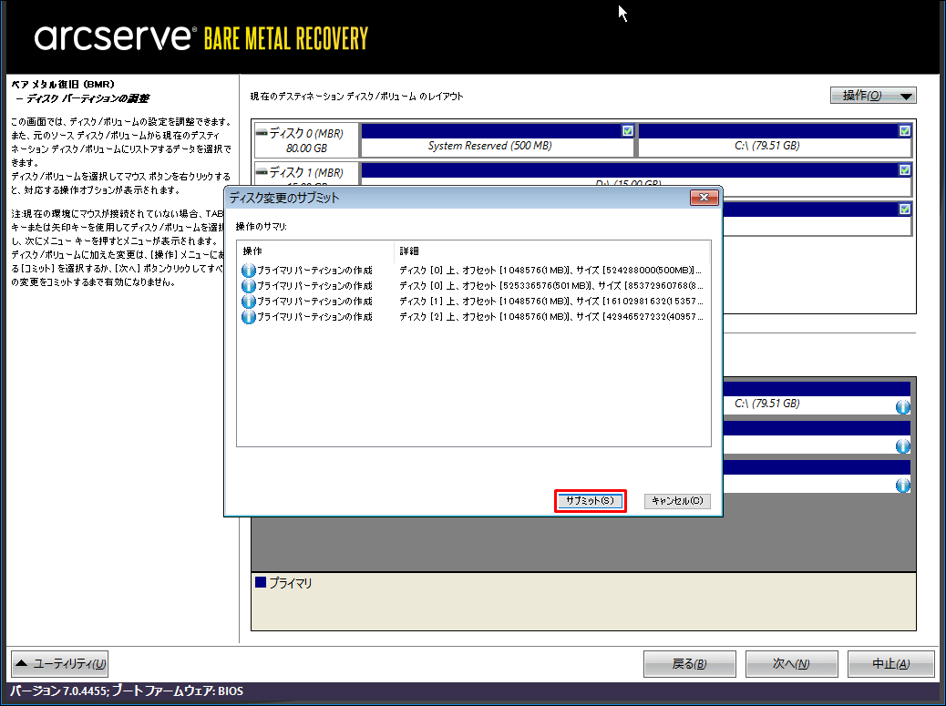
Task: Select the info icon on the ディスク [0] 501MB offset row
Action: (x=249, y=286)
